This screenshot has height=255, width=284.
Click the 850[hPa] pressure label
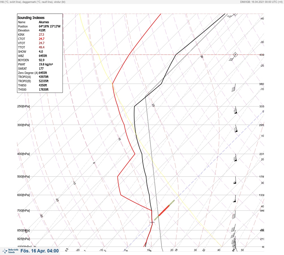(x=24, y=231)
